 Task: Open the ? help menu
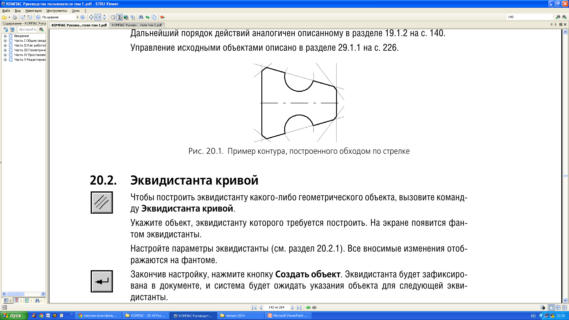(x=85, y=11)
